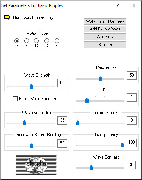
Task: Click the Add Extra Waves button
Action: click(105, 29)
